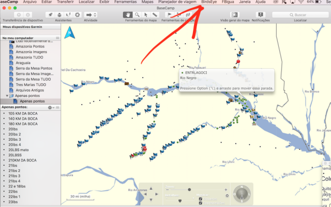Open the rocket assistant icon
Screen dimensions: 331x207
pyautogui.click(x=50, y=15)
